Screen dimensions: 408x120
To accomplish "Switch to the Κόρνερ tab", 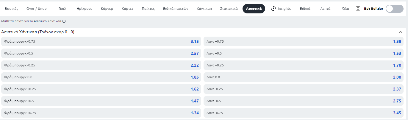I will pos(107,9).
